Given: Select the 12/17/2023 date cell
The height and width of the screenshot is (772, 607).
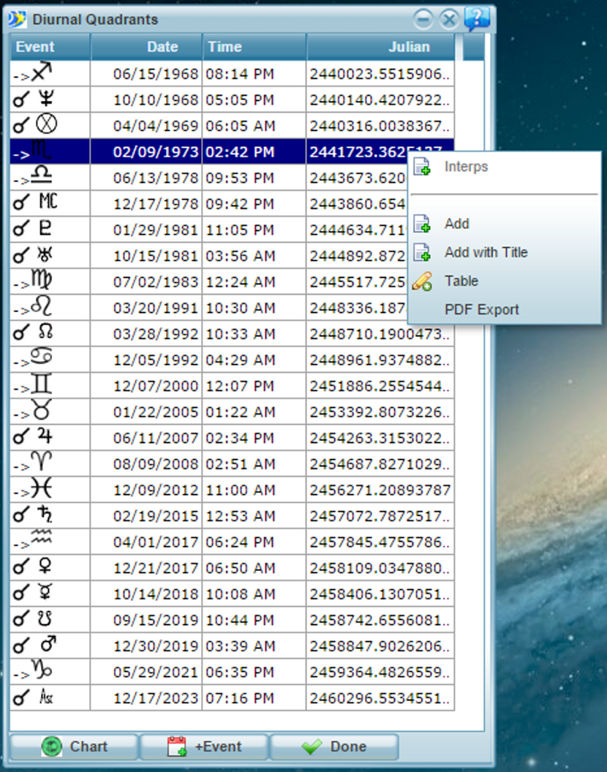Looking at the screenshot, I should click(156, 697).
